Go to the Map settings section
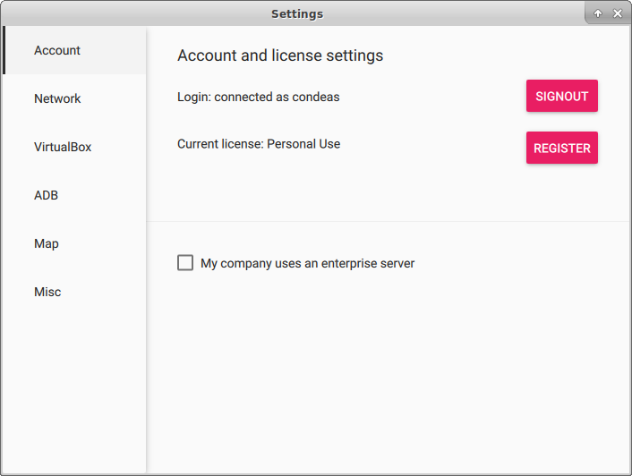This screenshot has width=632, height=476. pos(74,243)
